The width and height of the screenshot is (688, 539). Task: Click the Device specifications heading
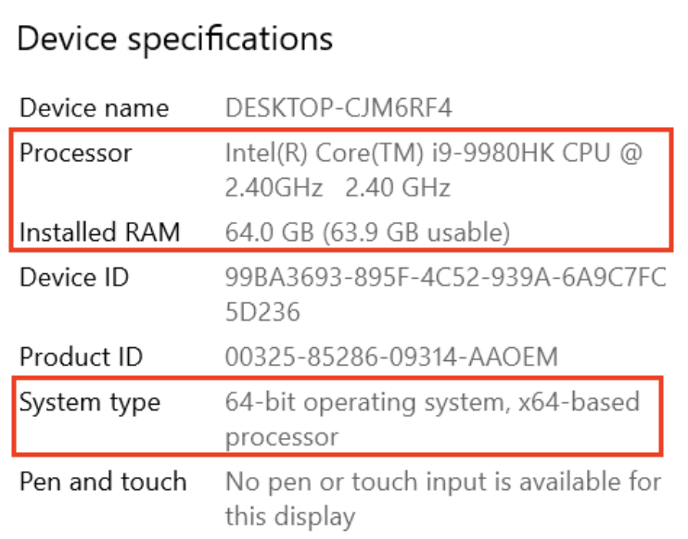175,39
